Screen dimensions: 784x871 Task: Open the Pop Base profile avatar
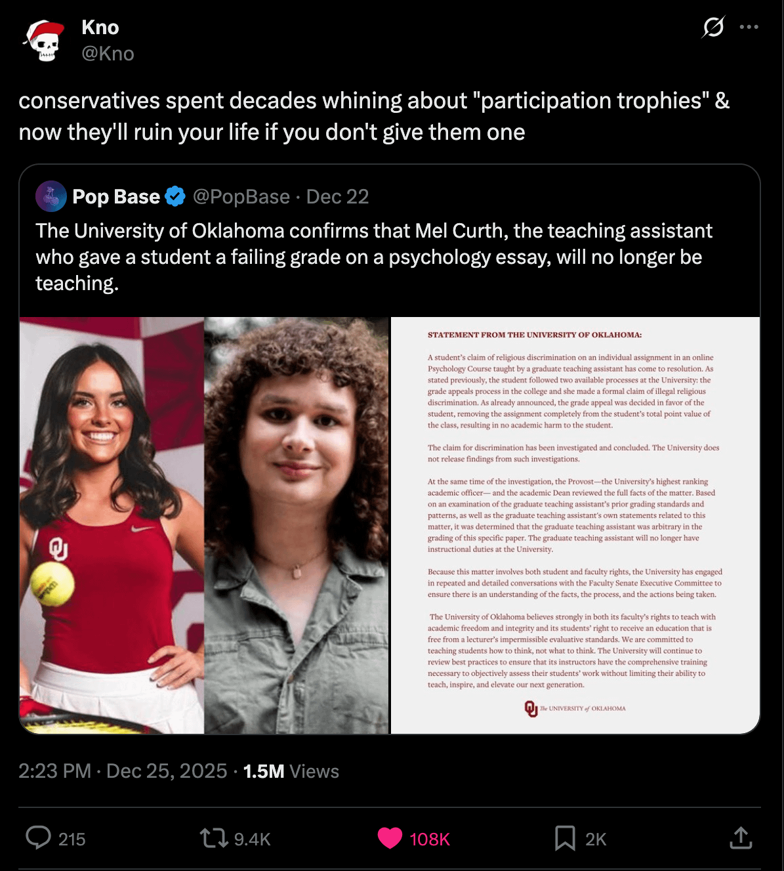coord(51,196)
